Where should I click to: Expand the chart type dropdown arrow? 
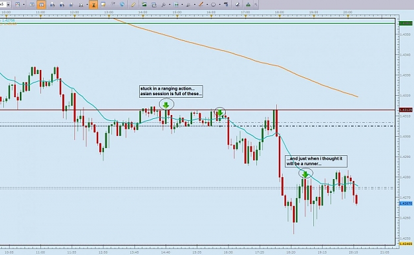click(24, 5)
